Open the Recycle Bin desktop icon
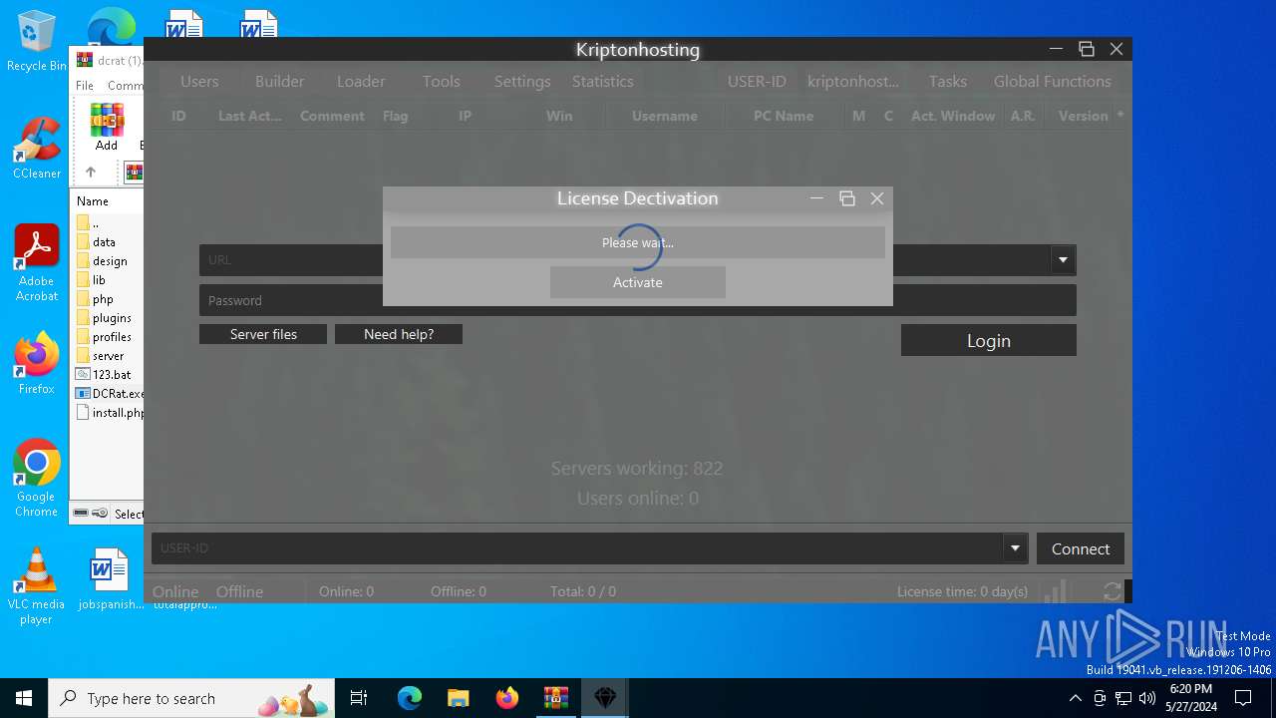 pyautogui.click(x=37, y=41)
